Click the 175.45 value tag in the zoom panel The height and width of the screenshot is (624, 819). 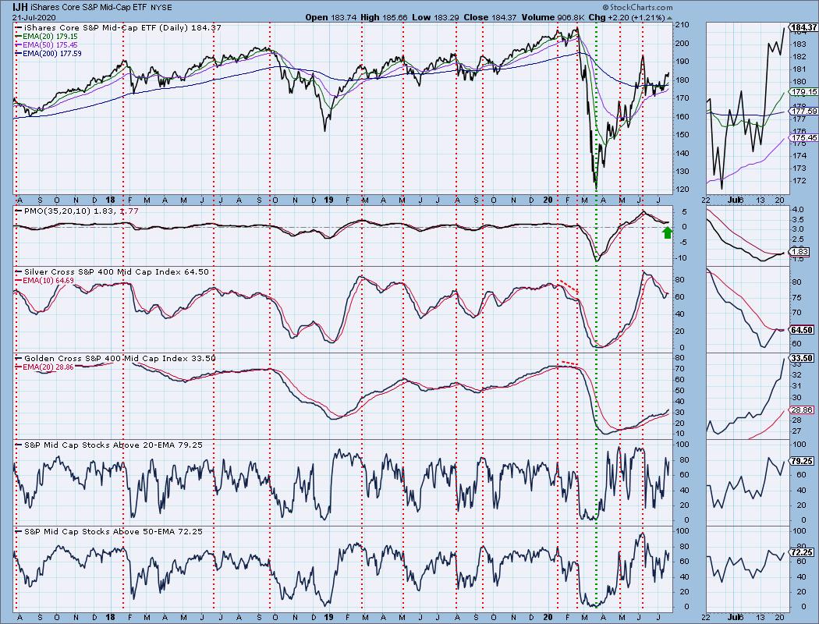[x=804, y=138]
